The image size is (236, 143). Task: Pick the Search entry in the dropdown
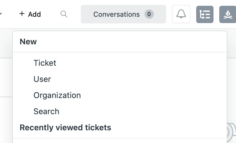tap(46, 111)
